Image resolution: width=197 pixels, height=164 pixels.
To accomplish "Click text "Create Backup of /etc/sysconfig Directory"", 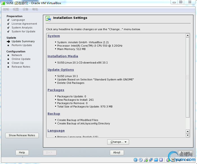I will [84, 124].
